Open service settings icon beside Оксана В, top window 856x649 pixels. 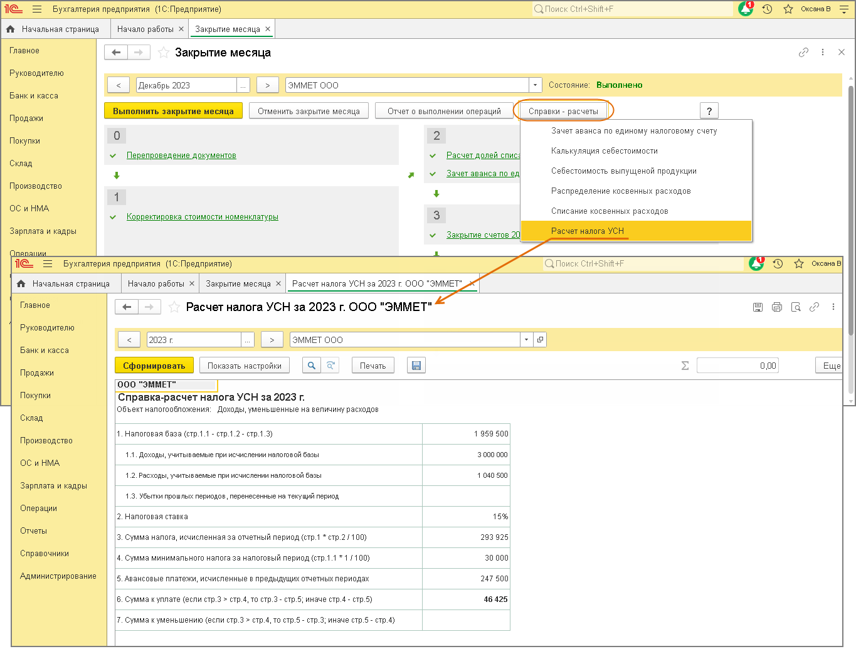point(843,9)
